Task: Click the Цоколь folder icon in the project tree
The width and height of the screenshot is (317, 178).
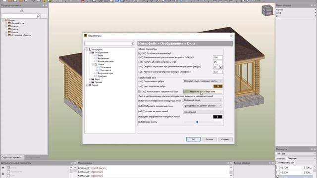Action: point(9,26)
